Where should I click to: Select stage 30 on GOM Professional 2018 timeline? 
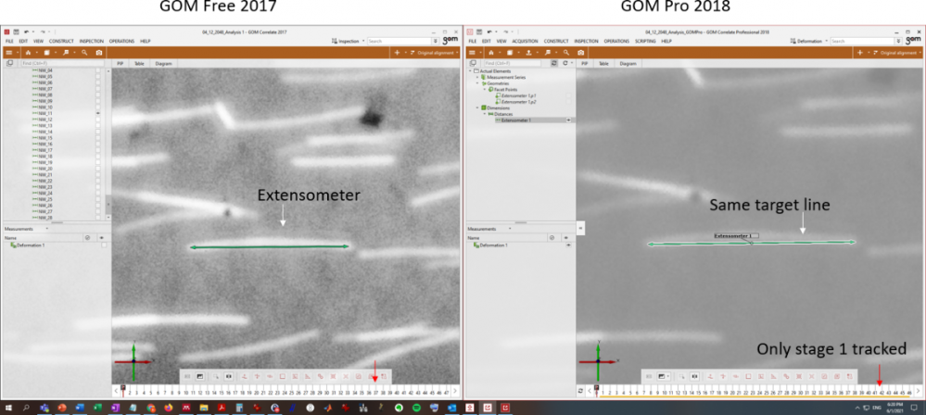(x=800, y=392)
